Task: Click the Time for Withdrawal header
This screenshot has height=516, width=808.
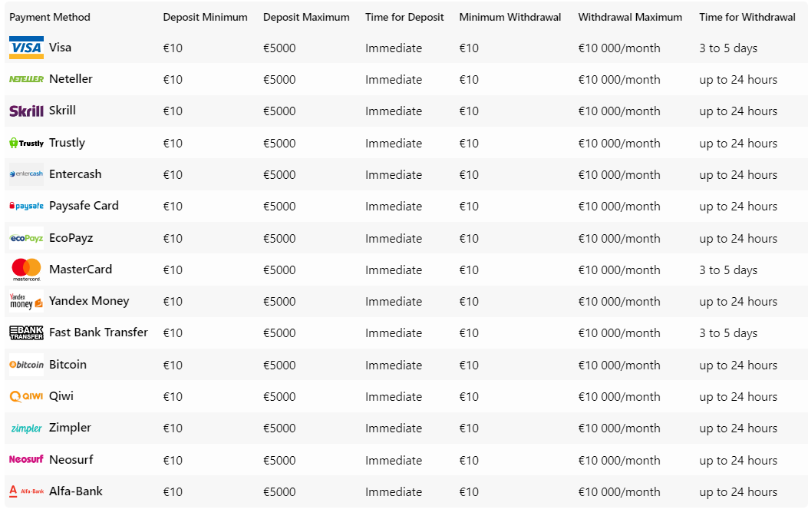Action: pos(747,17)
